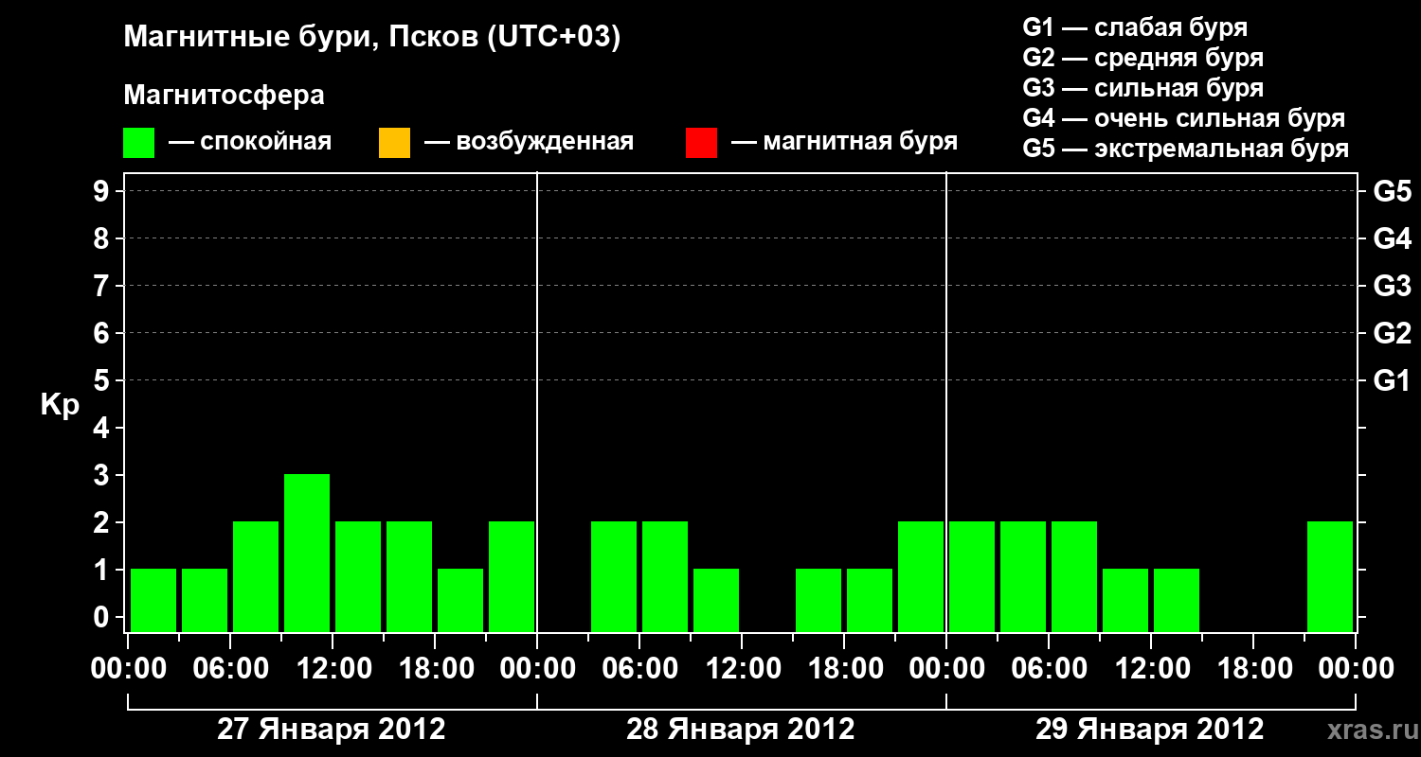Click the legend text '— спокойная'
1421x757 pixels.
tap(250, 142)
